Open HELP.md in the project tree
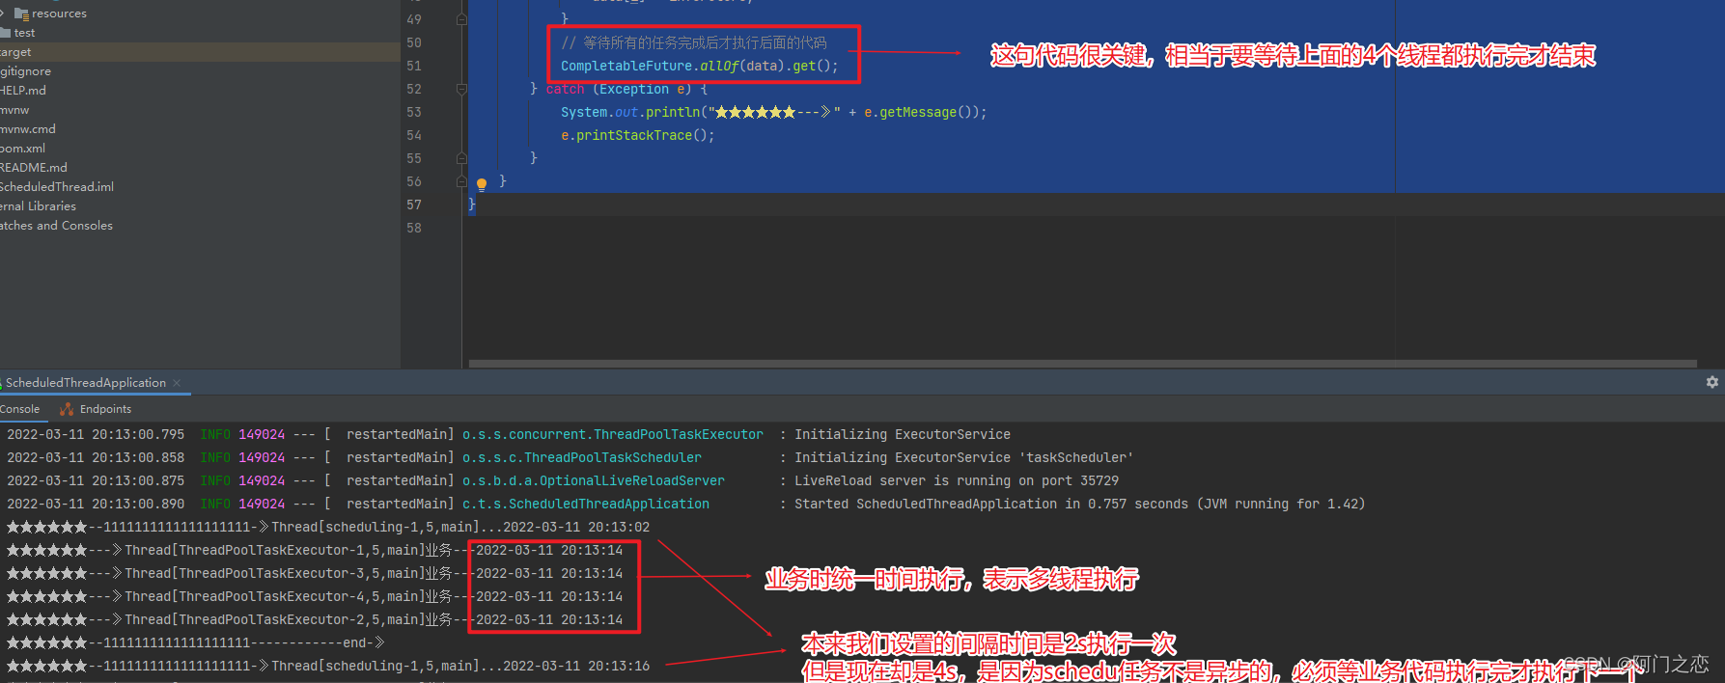The width and height of the screenshot is (1725, 683). point(23,91)
